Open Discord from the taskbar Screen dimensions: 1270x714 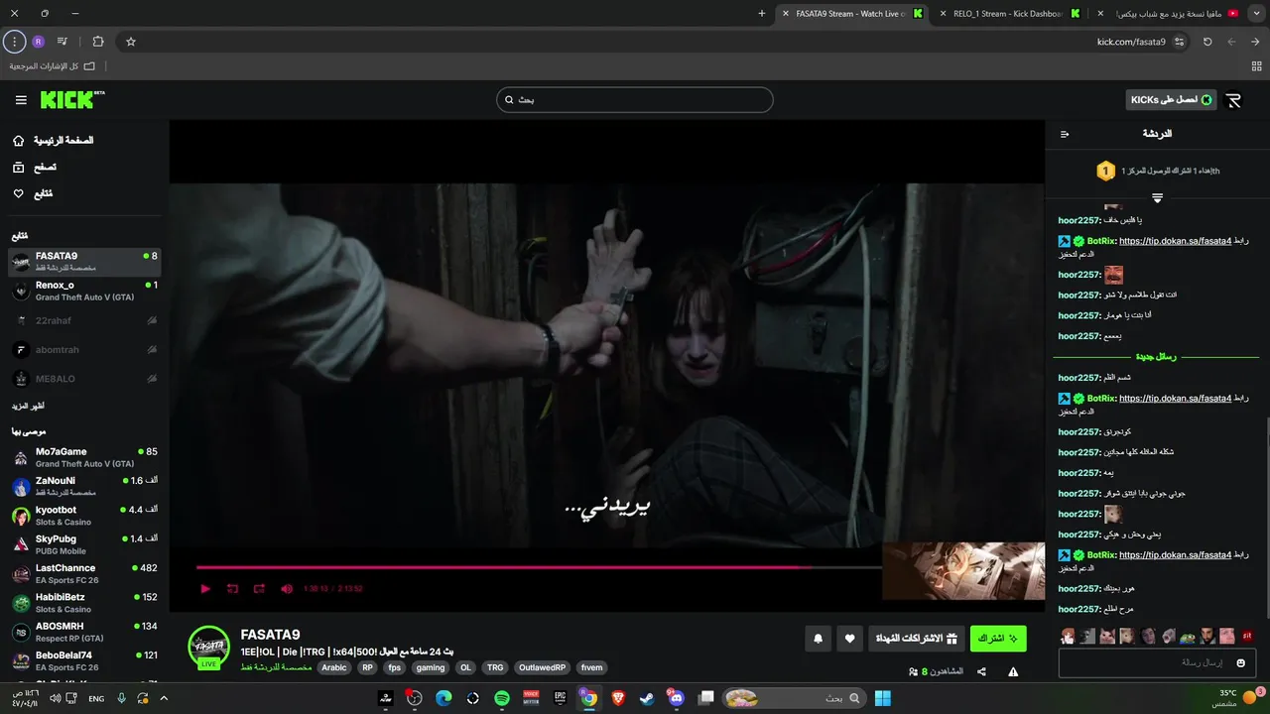[x=677, y=698]
